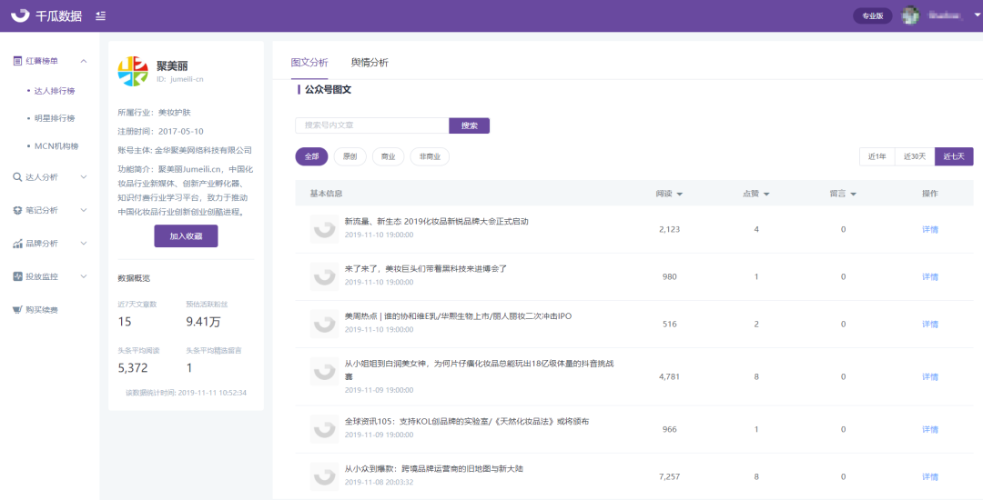Click the 9.41万 estimated active fans value

tap(203, 323)
